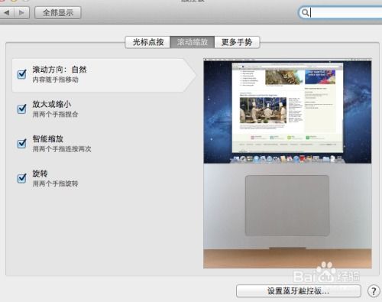Disable the 智能缩放 checkbox
Viewport: 382px width, 302px height.
21,144
